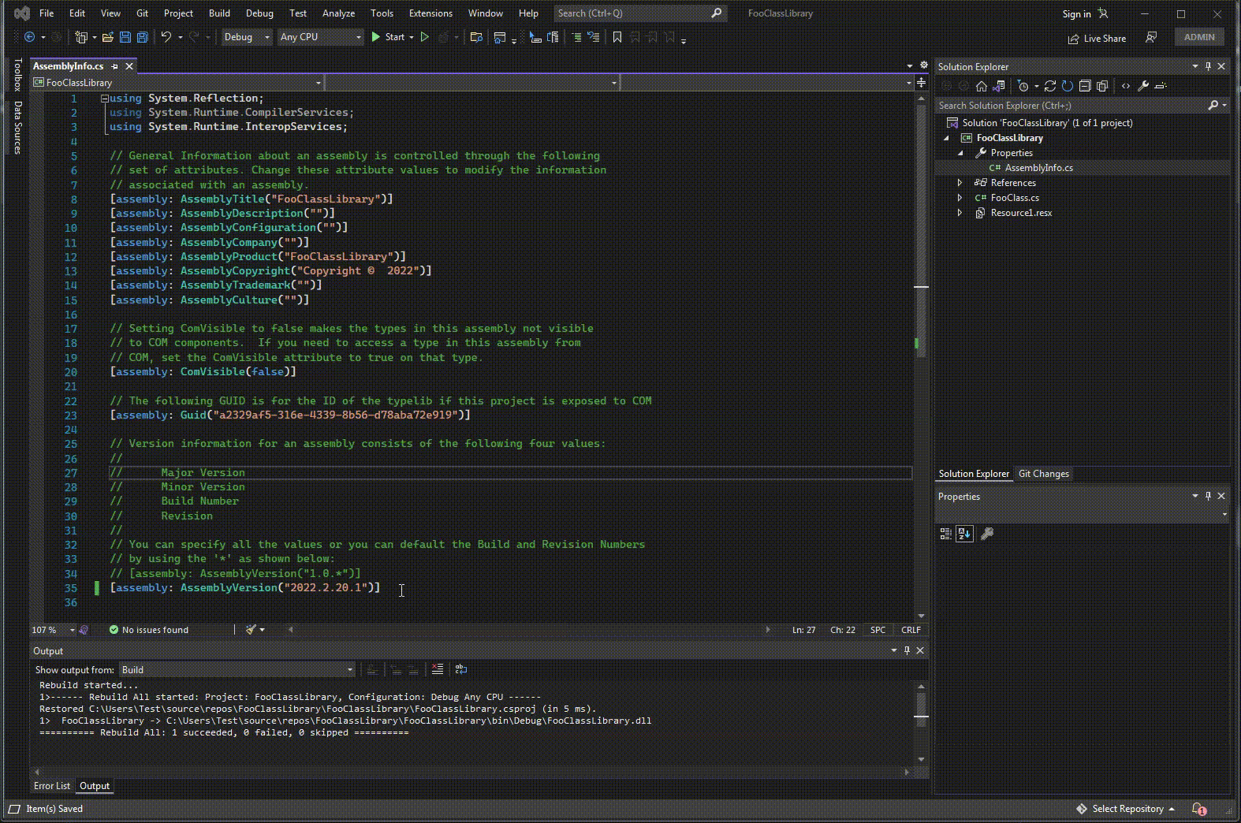This screenshot has width=1241, height=823.
Task: Close the AssemblyInfo.cs editor tab
Action: click(129, 66)
